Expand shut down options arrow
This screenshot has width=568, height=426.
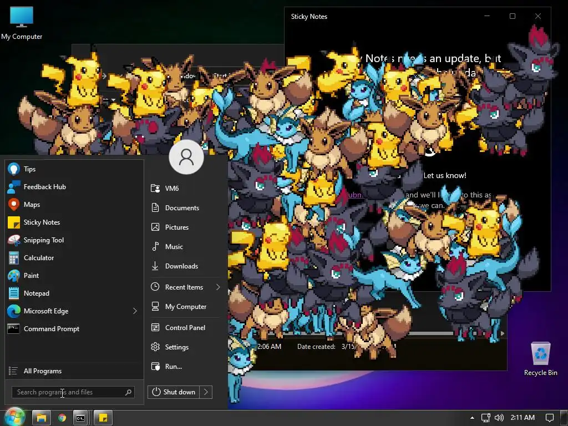tap(206, 392)
